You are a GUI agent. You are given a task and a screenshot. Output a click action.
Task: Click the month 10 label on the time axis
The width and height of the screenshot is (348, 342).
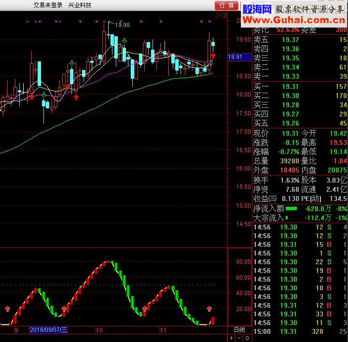point(99,330)
